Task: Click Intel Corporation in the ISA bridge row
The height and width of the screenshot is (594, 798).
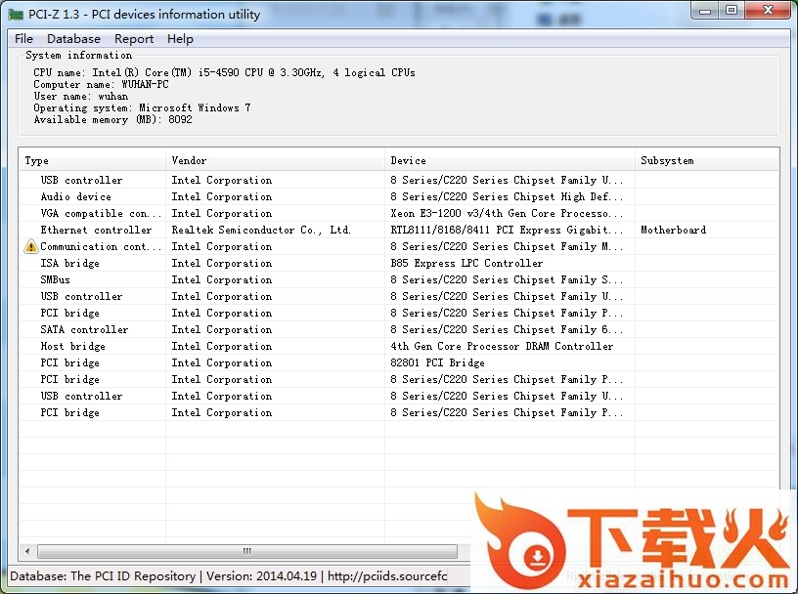Action: [x=222, y=264]
